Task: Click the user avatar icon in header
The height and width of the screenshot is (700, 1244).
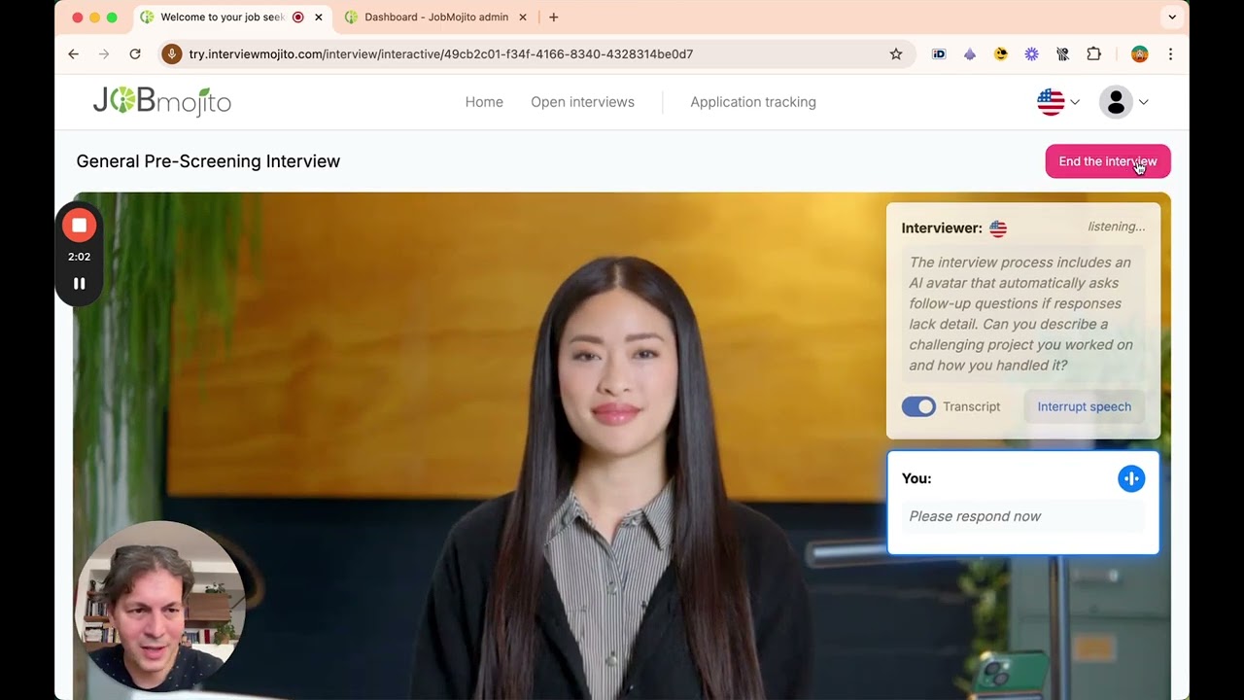Action: pos(1116,102)
